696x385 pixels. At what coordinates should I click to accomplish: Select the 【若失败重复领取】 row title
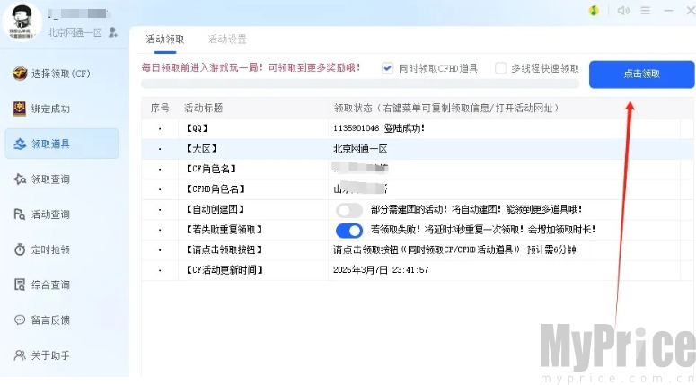tap(225, 230)
